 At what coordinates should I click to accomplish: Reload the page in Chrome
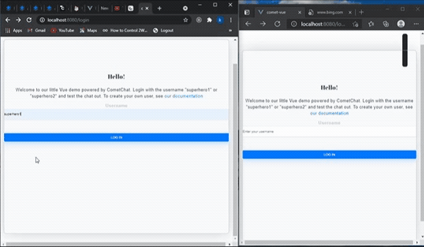pyautogui.click(x=29, y=20)
